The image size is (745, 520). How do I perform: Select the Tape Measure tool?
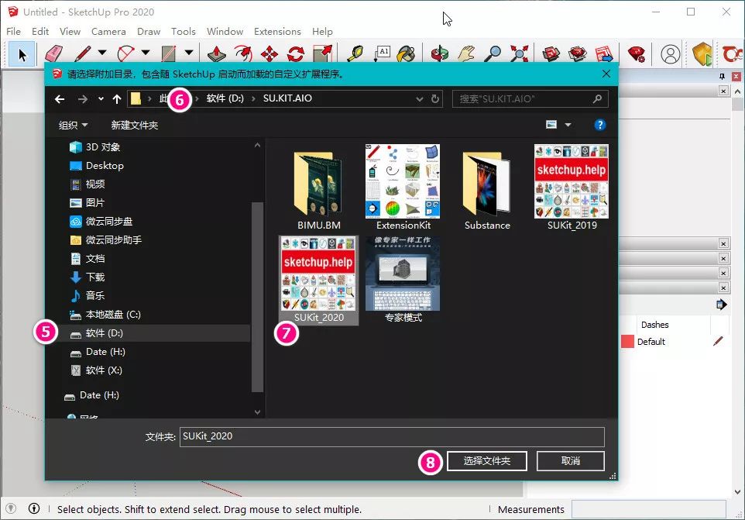[355, 53]
